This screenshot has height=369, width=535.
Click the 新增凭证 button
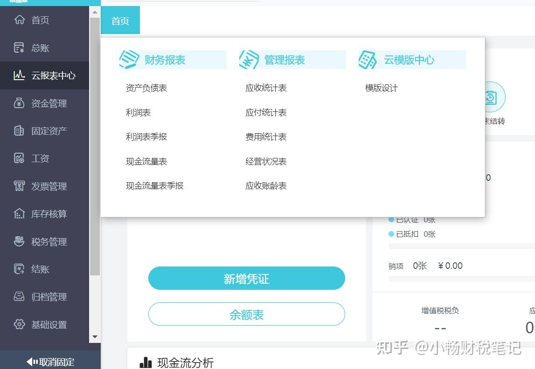pos(247,278)
